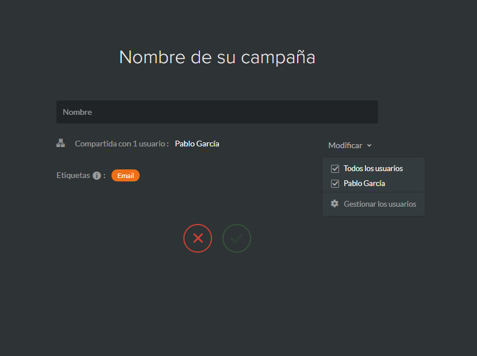The width and height of the screenshot is (477, 356).
Task: Click the orange Email tag
Action: pos(125,175)
